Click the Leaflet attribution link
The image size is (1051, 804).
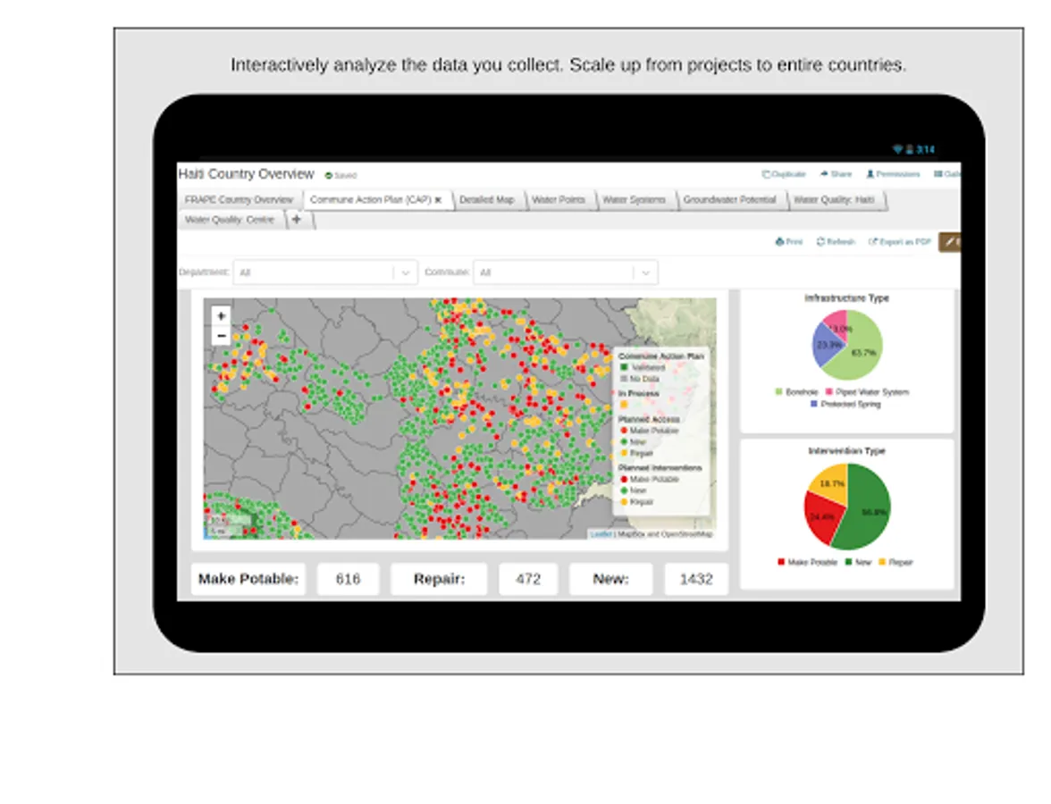tap(601, 534)
